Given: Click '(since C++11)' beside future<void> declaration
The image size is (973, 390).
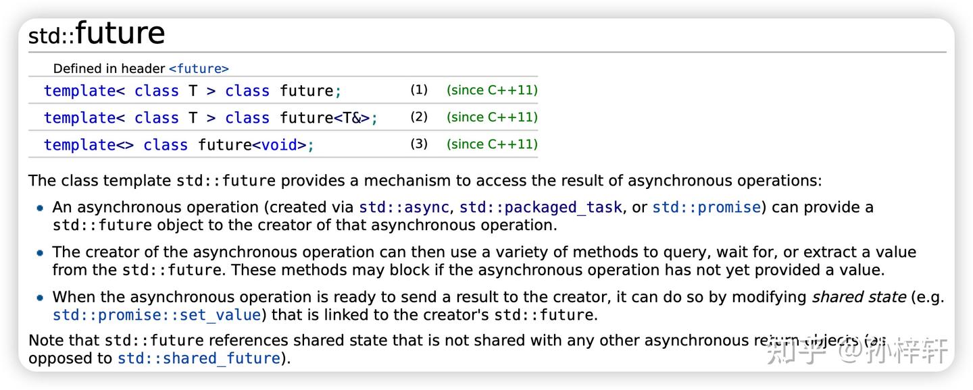Looking at the screenshot, I should (492, 144).
